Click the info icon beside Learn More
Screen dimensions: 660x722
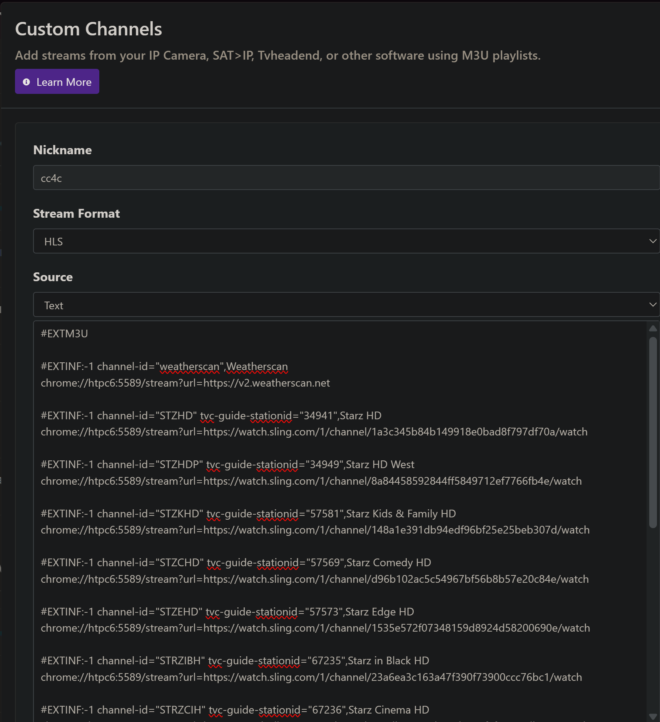coord(26,82)
